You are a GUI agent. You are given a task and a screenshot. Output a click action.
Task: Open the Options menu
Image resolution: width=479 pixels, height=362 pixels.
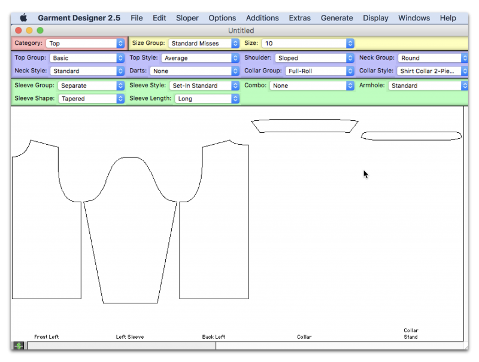[x=222, y=18]
